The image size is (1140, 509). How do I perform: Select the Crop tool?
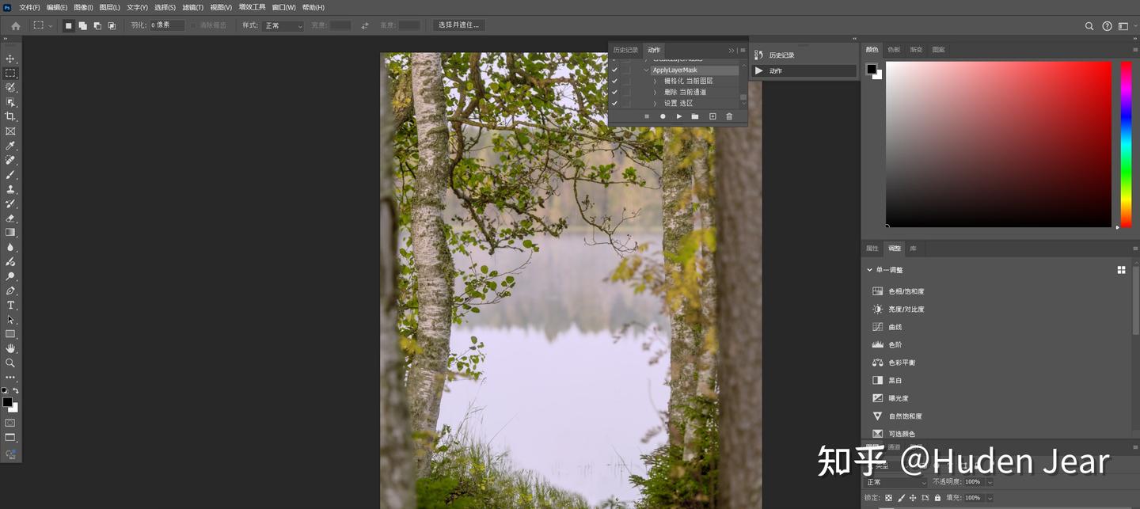[x=10, y=116]
